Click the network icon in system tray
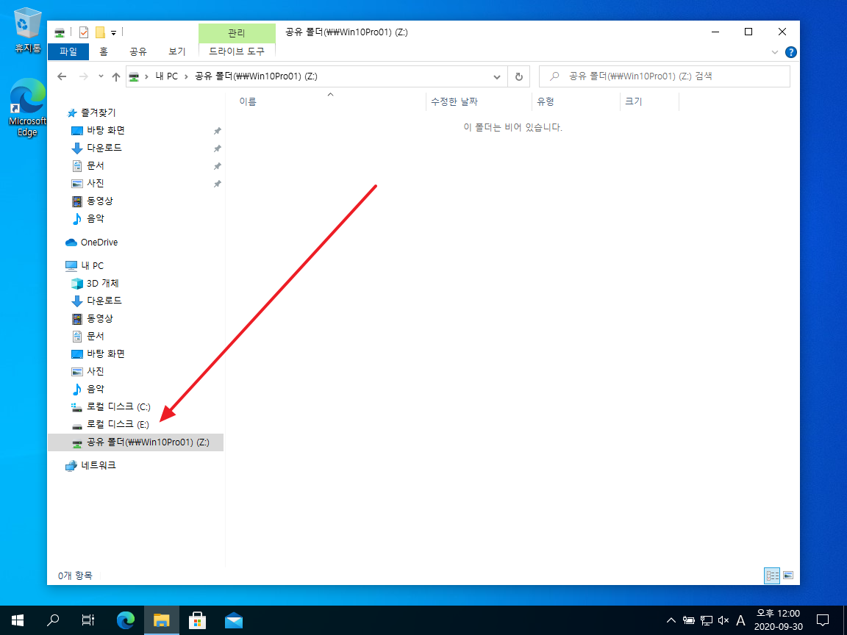 click(707, 620)
